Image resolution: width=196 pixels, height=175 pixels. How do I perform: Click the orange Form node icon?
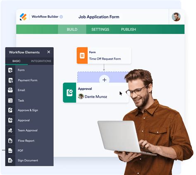pyautogui.click(x=82, y=55)
